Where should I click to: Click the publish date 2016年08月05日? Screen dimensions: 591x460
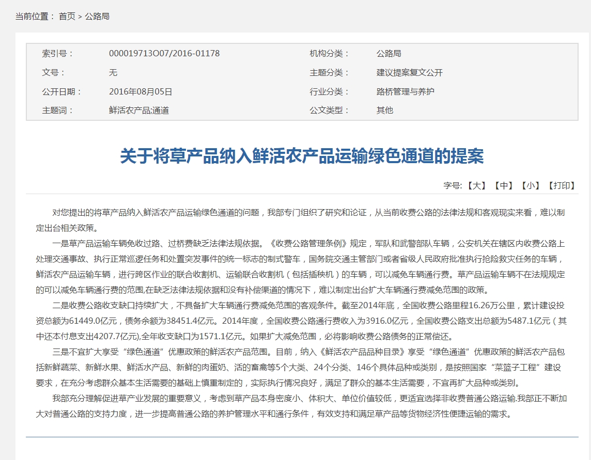click(x=141, y=92)
